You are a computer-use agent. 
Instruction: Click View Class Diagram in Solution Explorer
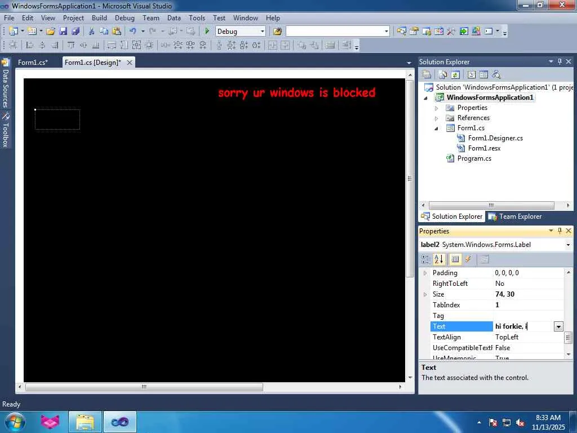tap(496, 75)
